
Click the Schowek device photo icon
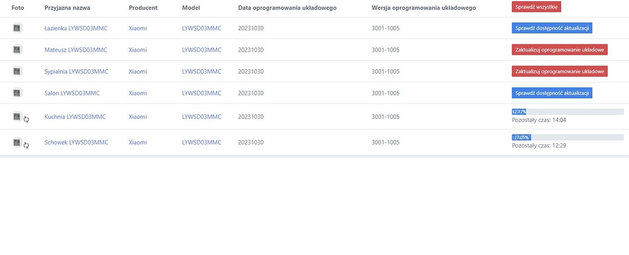pos(17,142)
